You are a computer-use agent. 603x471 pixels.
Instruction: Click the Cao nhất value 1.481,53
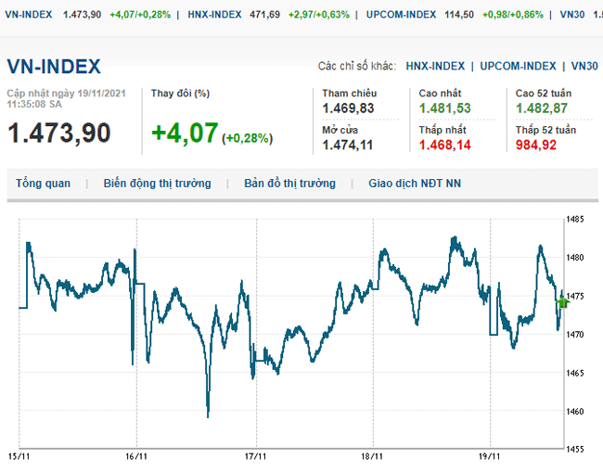(x=444, y=108)
